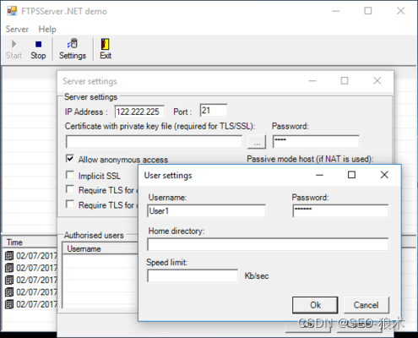Click the Exit door icon

106,44
